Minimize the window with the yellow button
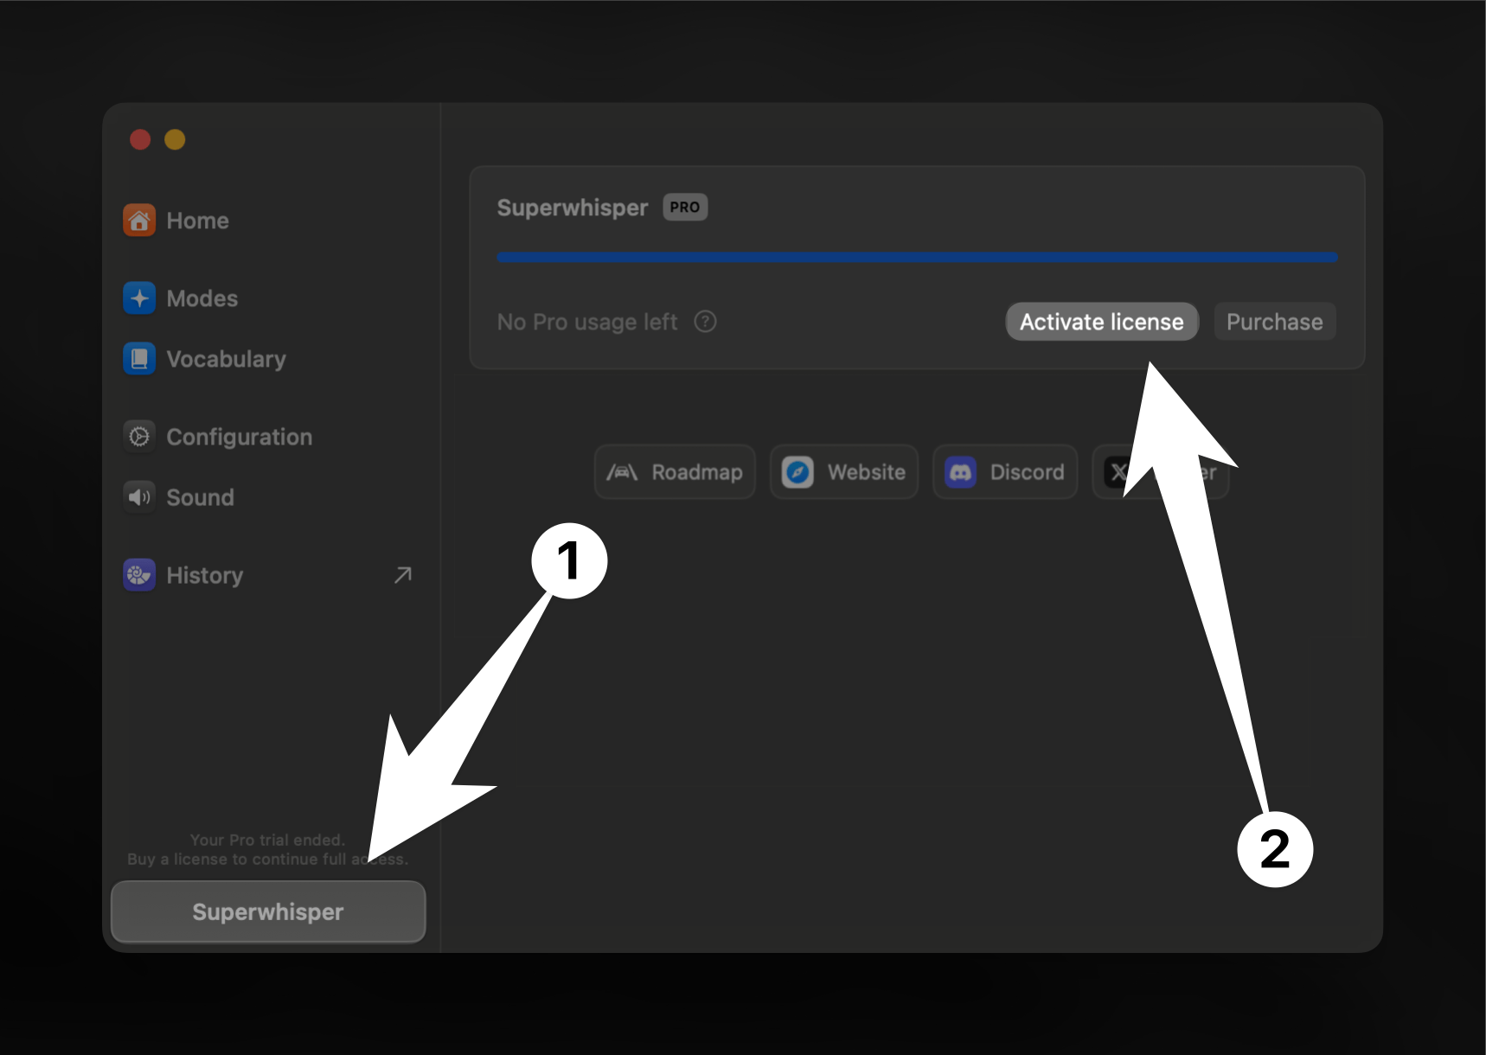Viewport: 1486px width, 1055px height. tap(175, 139)
